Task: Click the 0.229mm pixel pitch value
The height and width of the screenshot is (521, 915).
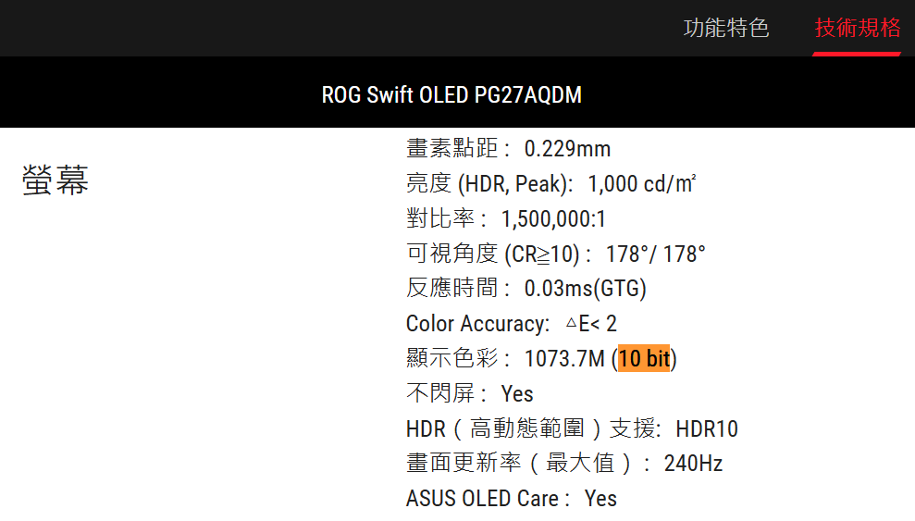Action: point(567,149)
